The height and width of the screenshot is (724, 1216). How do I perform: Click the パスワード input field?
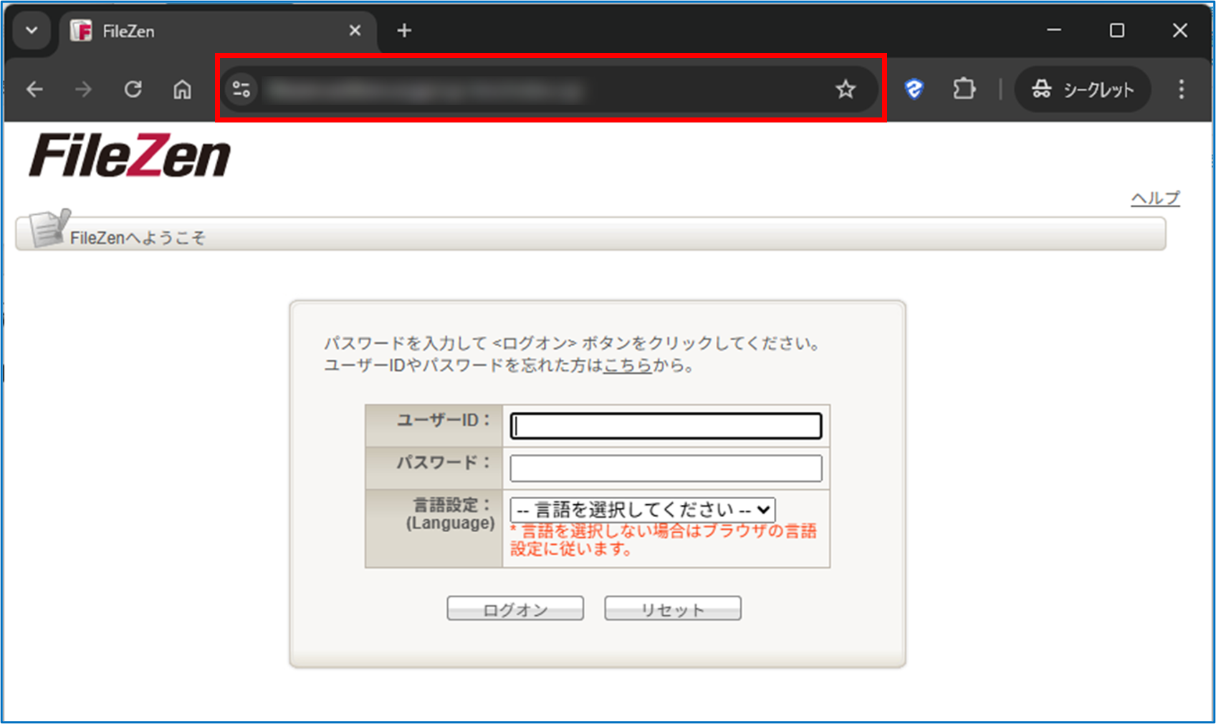(666, 468)
